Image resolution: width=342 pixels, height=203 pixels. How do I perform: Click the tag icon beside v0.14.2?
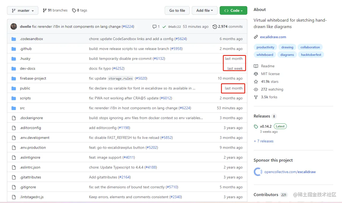tap(256, 126)
